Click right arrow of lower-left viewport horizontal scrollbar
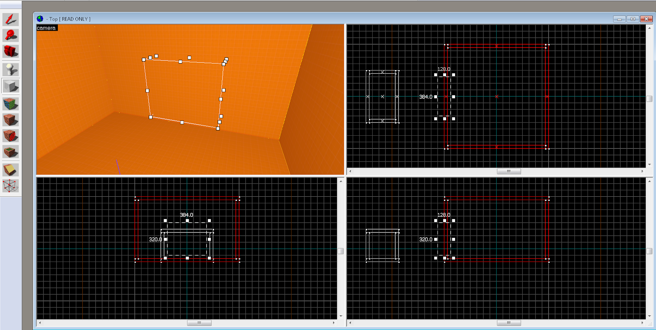This screenshot has width=656, height=330. point(334,323)
